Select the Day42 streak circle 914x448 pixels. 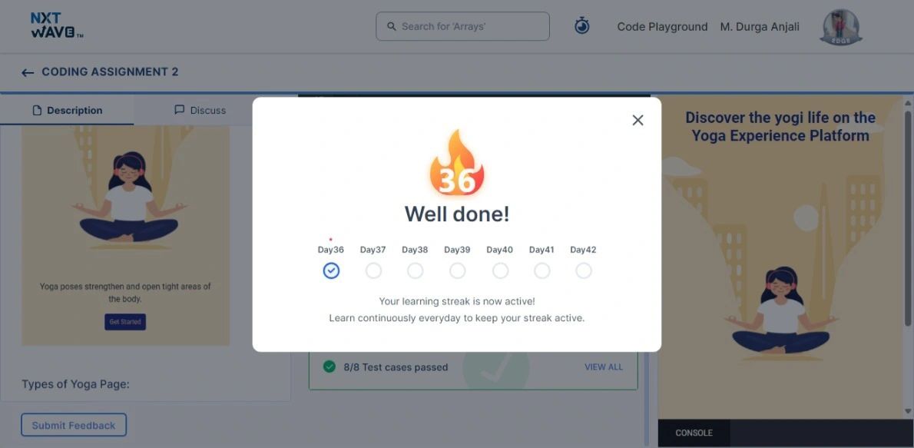[584, 270]
